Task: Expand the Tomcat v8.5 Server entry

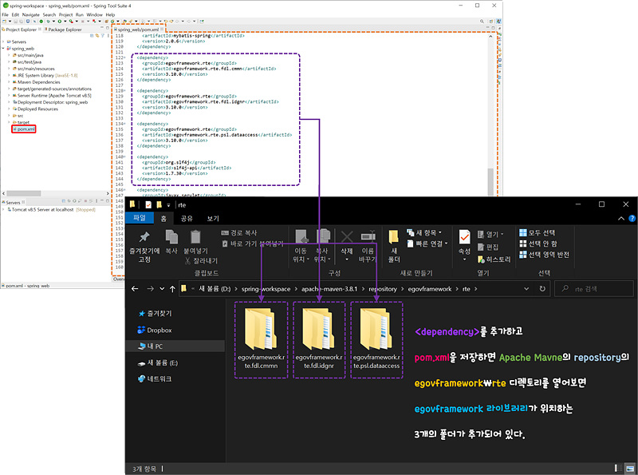Action: click(x=4, y=209)
